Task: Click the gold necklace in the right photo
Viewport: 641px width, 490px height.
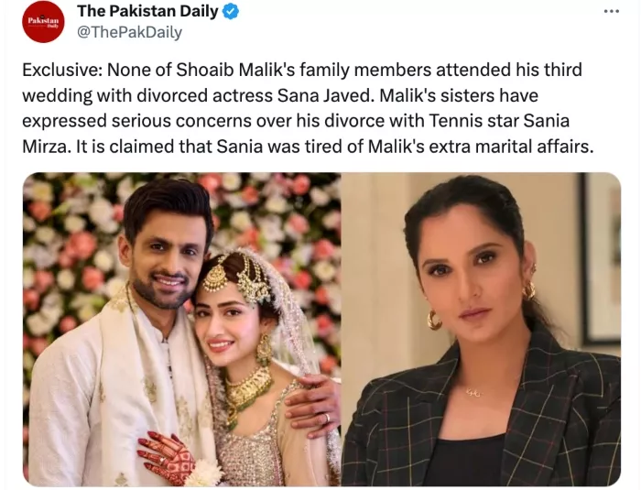Action: pos(473,392)
